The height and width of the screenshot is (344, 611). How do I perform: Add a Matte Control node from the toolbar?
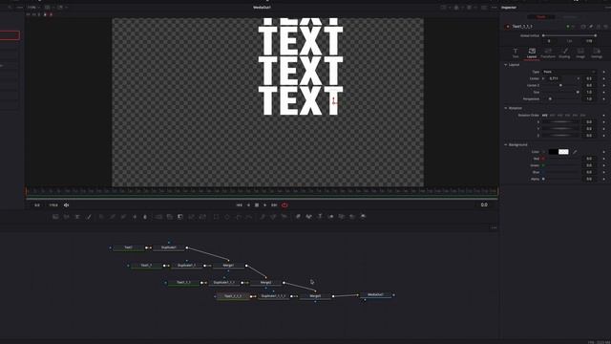point(180,217)
